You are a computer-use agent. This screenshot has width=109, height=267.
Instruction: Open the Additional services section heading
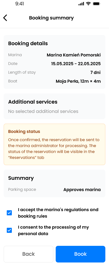(33, 102)
